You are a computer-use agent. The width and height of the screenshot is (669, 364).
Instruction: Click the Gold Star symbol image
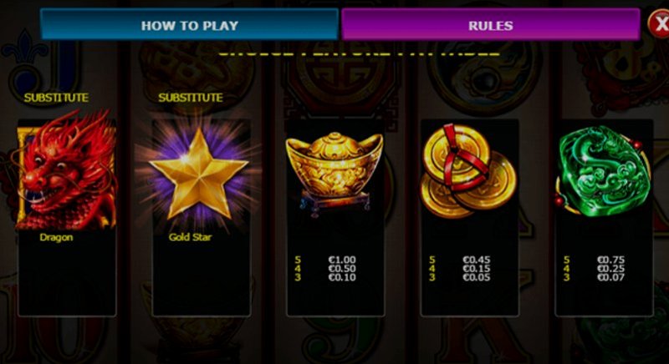click(x=199, y=173)
